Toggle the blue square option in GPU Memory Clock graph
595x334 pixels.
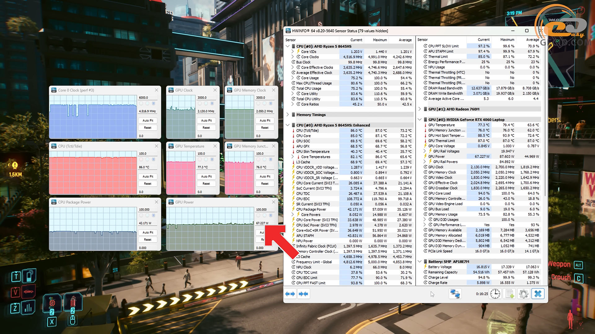point(271,103)
